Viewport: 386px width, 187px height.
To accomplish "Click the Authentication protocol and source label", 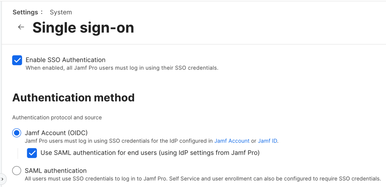I will 57,118.
